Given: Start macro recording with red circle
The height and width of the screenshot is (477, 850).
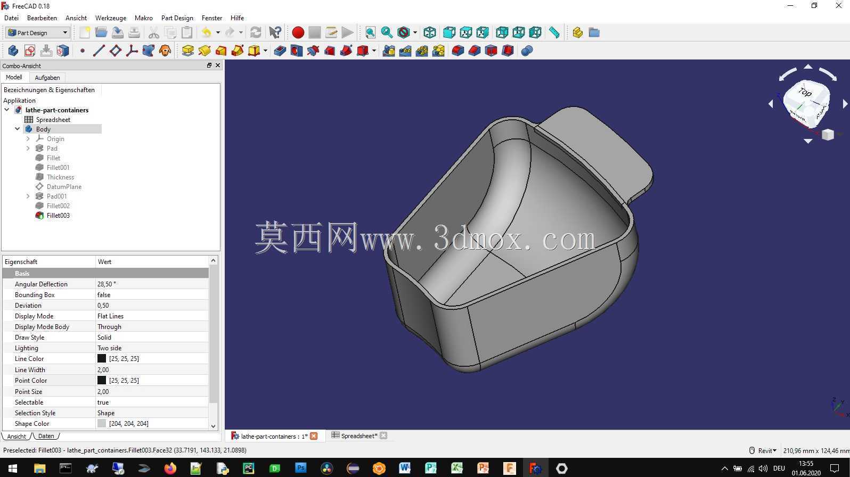Looking at the screenshot, I should click(x=298, y=32).
